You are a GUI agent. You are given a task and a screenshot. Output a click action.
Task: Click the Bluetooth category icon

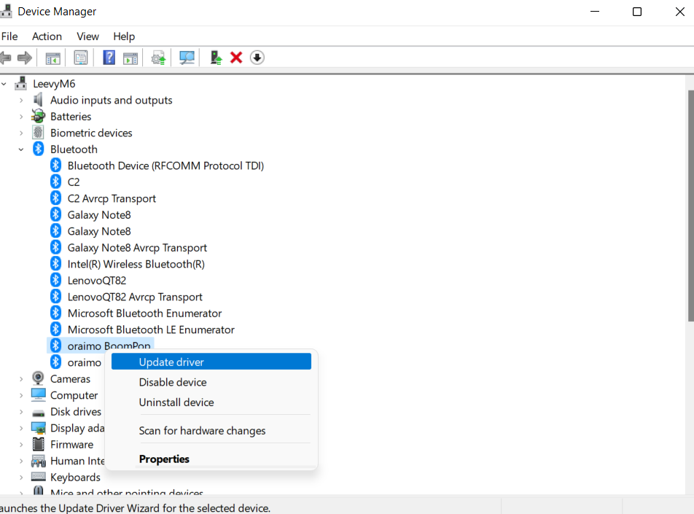[x=39, y=149]
